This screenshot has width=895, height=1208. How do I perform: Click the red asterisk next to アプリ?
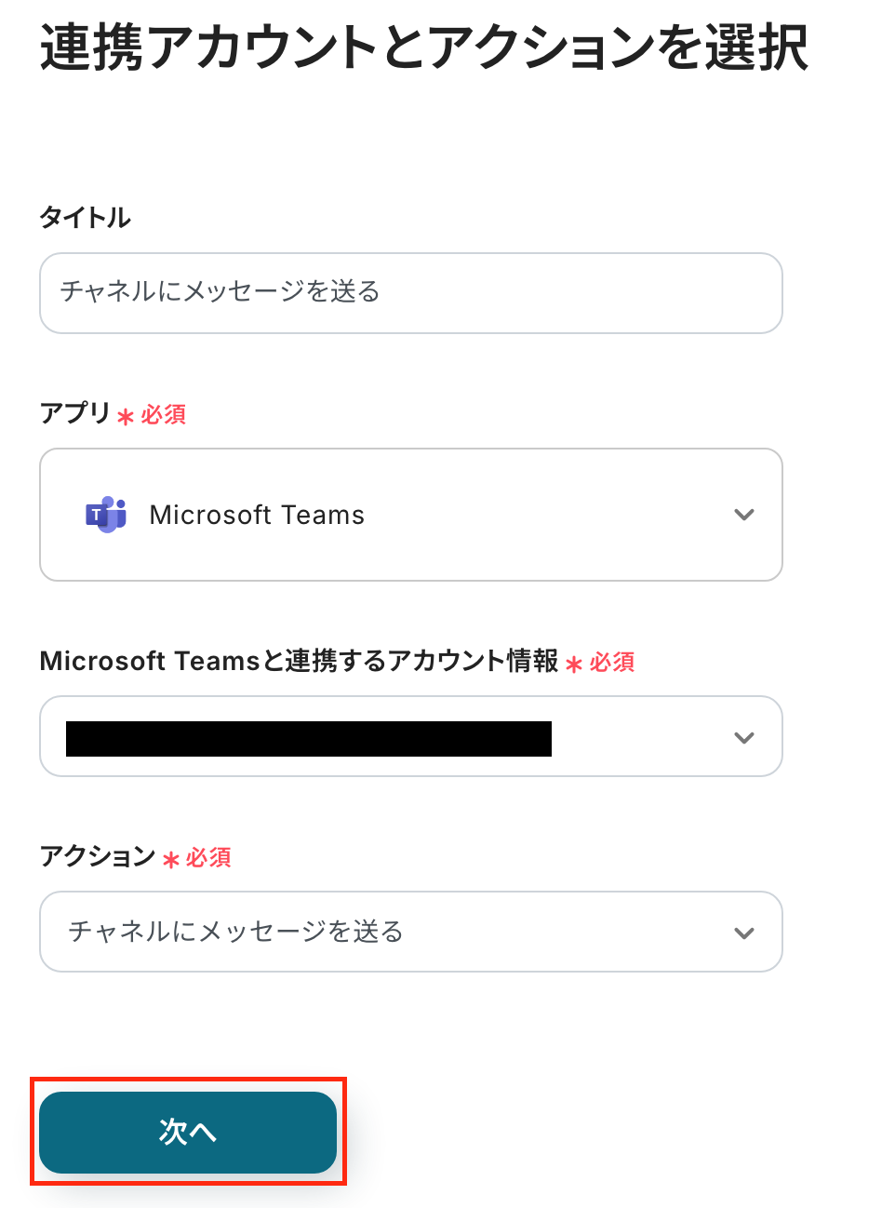pyautogui.click(x=126, y=417)
